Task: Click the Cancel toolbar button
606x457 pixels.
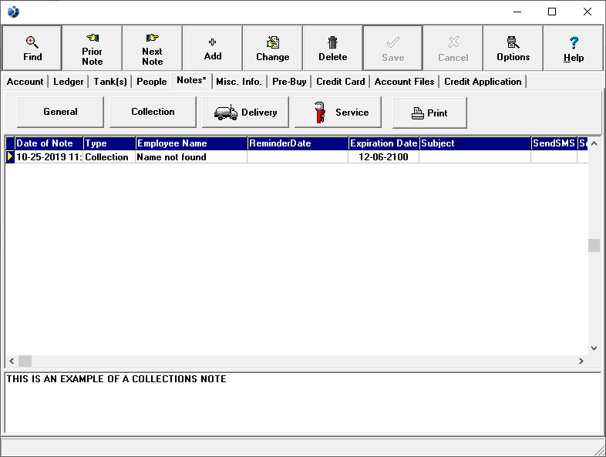Action: 453,49
